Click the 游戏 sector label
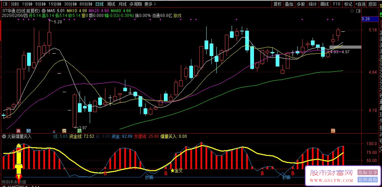 177,16
